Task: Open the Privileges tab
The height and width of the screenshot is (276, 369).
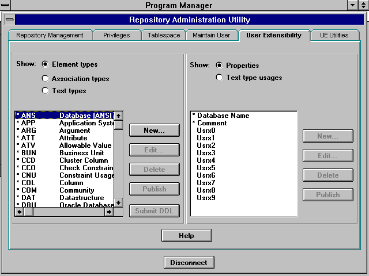Action: (116, 35)
